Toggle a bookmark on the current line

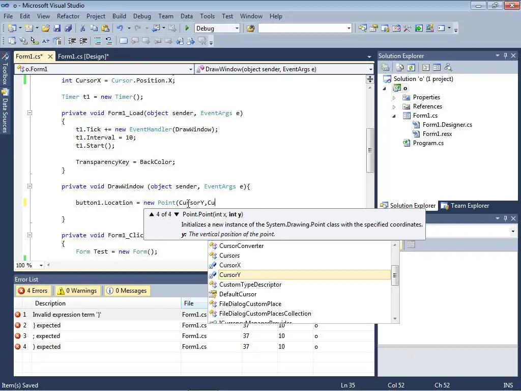(x=123, y=41)
